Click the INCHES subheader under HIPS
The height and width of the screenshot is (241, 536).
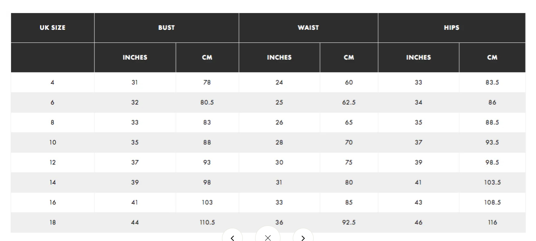click(x=418, y=58)
